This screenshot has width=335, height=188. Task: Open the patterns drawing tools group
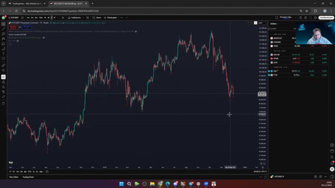click(4, 39)
